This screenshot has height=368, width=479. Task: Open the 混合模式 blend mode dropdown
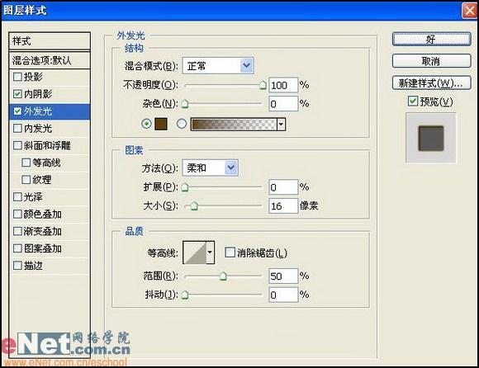point(247,66)
